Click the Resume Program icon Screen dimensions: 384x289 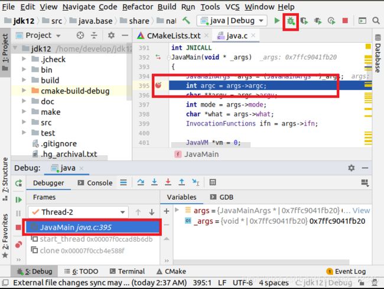pos(19,200)
